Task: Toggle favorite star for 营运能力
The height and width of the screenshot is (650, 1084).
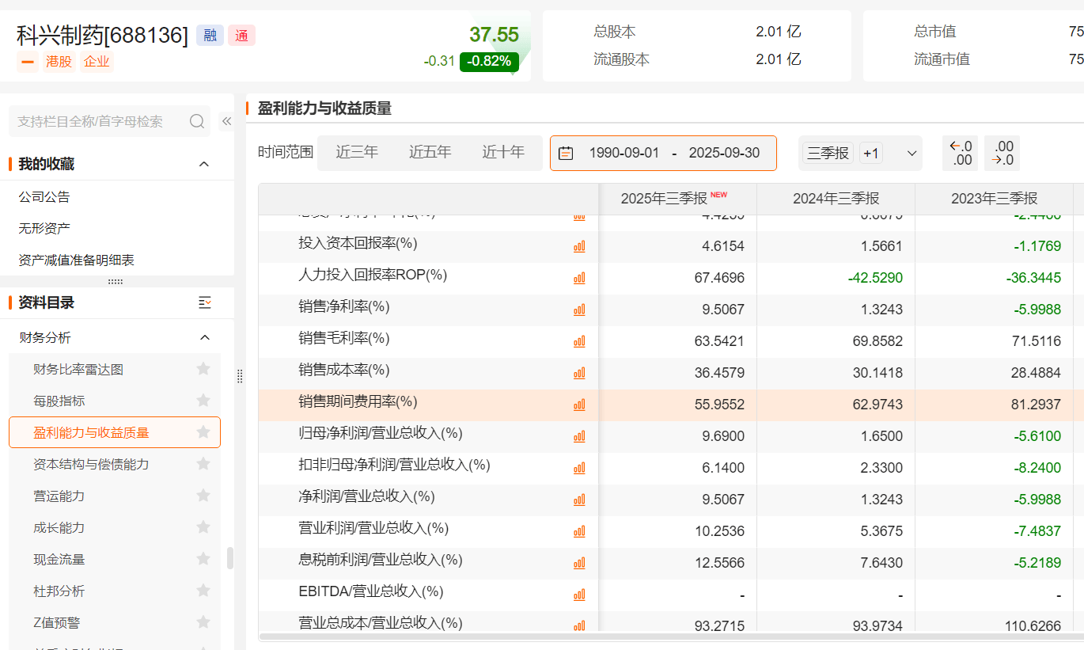Action: 203,496
